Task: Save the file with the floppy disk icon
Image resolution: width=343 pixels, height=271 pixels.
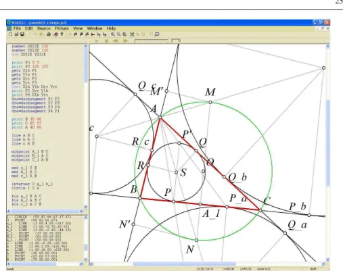Action: tap(22, 34)
